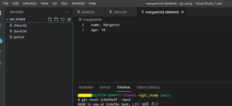Open the File menu
The height and width of the screenshot is (106, 232).
6,3
